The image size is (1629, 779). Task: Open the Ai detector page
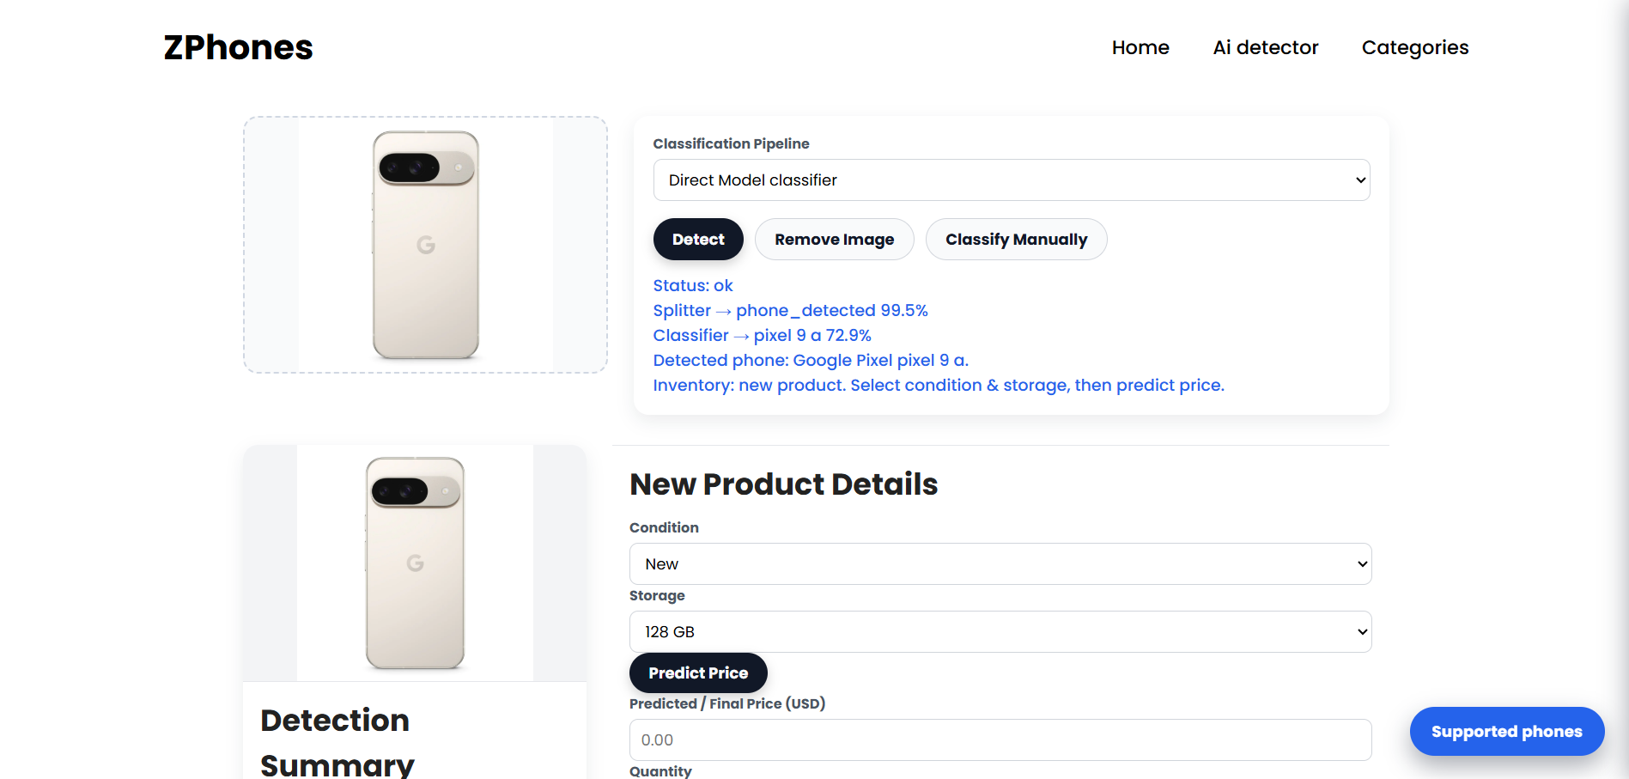pos(1264,47)
